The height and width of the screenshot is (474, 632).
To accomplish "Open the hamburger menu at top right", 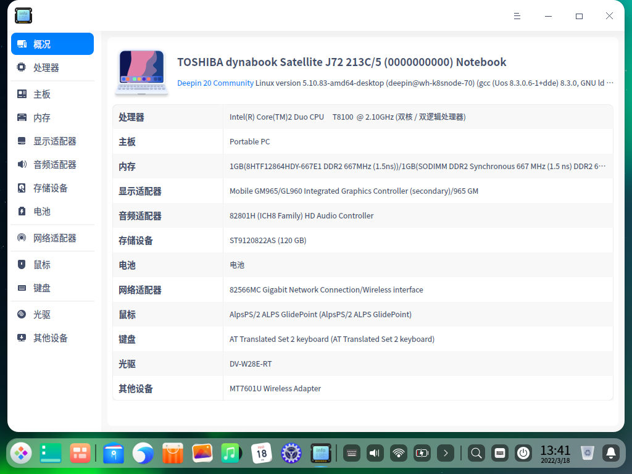I will [x=517, y=16].
